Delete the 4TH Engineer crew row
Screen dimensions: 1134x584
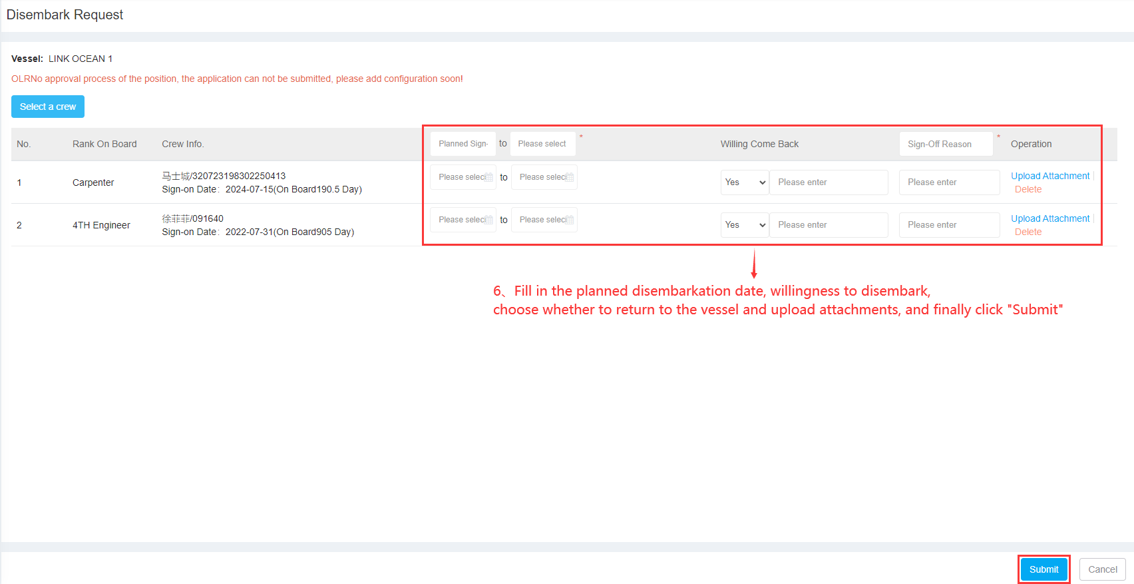[x=1028, y=232]
